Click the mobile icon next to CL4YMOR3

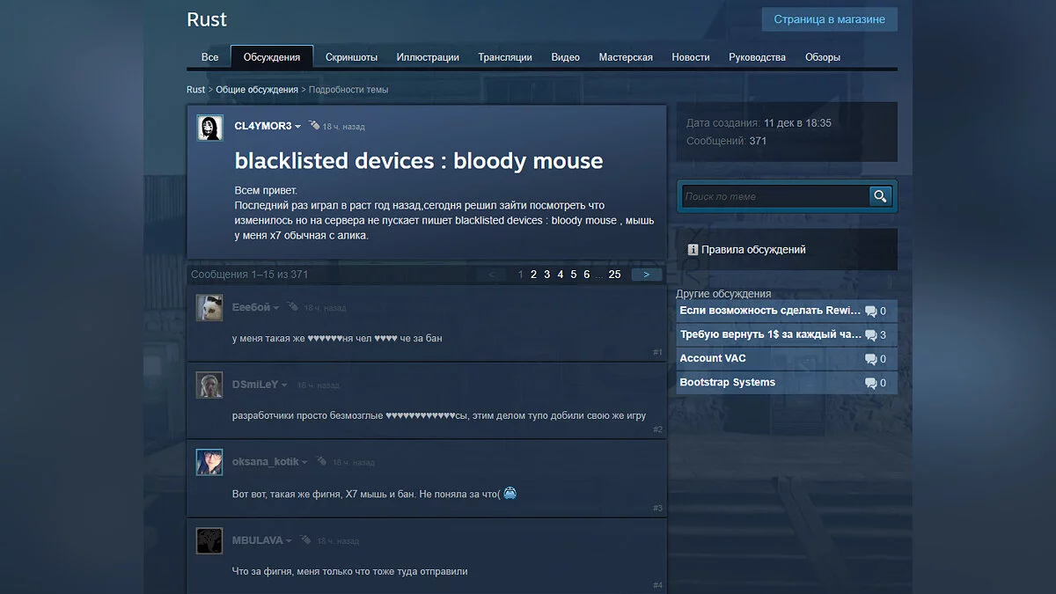point(313,126)
